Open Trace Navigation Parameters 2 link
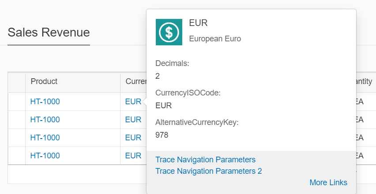 [209, 171]
